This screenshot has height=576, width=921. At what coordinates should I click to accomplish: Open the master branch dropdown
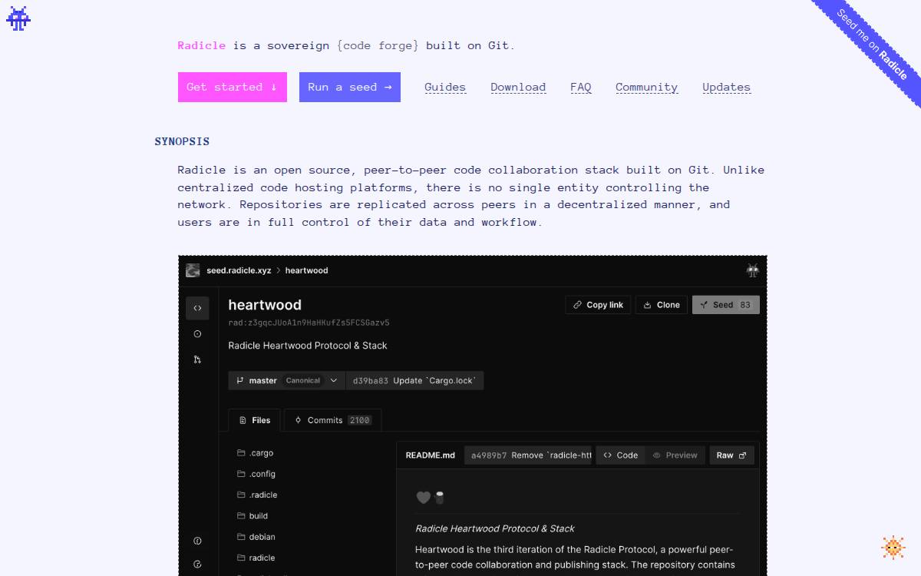286,380
